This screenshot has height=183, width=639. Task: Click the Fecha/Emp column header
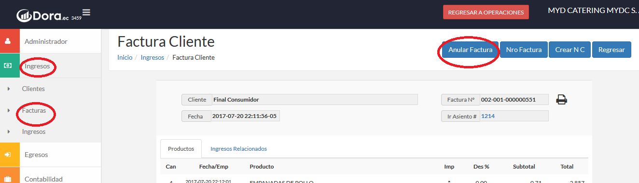214,167
